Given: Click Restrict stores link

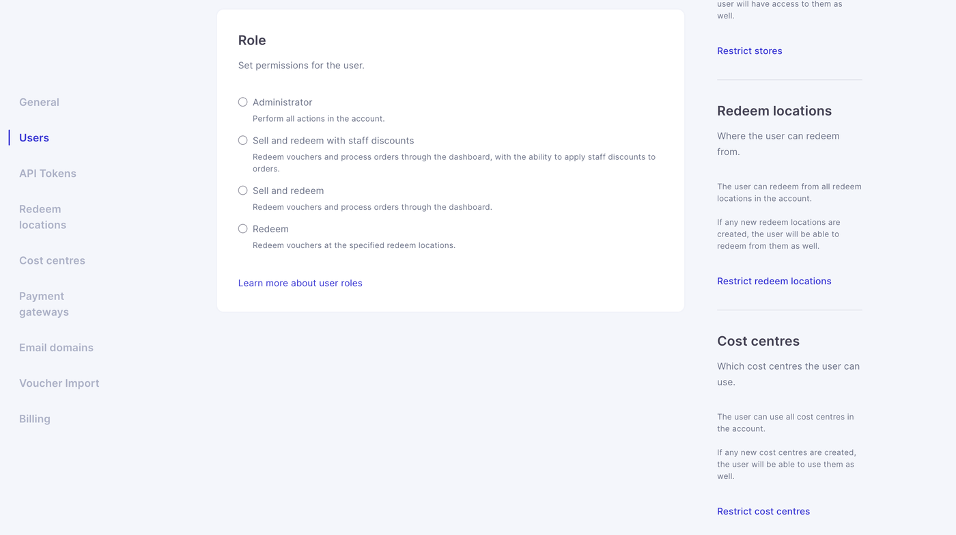Looking at the screenshot, I should (749, 51).
